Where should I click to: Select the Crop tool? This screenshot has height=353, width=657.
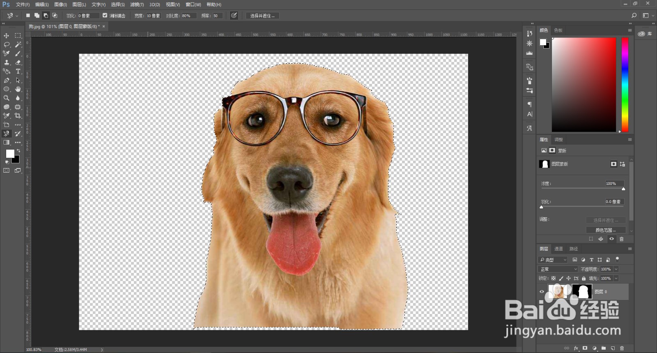pos(18,116)
